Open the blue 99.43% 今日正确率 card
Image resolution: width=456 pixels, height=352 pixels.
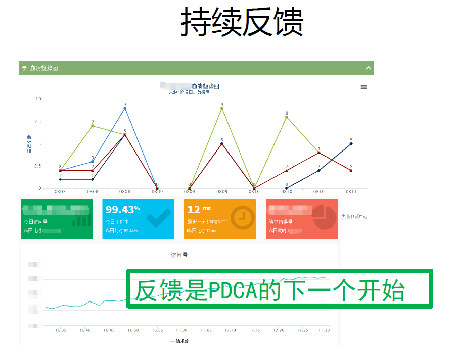pos(139,219)
